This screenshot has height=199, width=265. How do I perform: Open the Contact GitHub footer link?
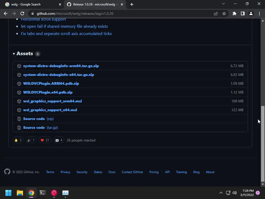[132, 172]
